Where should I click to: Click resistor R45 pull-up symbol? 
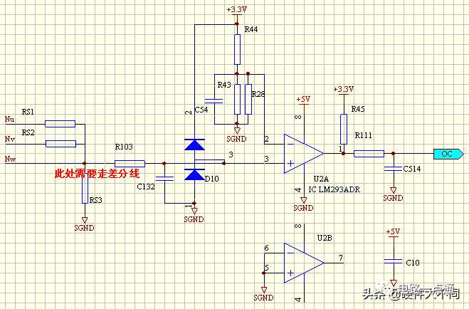344,129
